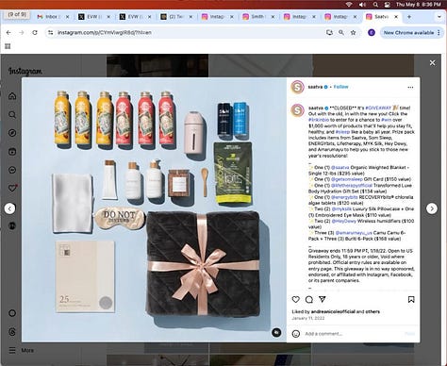447x366 pixels.
Task: Click saatva avatar in post header
Action: click(297, 87)
